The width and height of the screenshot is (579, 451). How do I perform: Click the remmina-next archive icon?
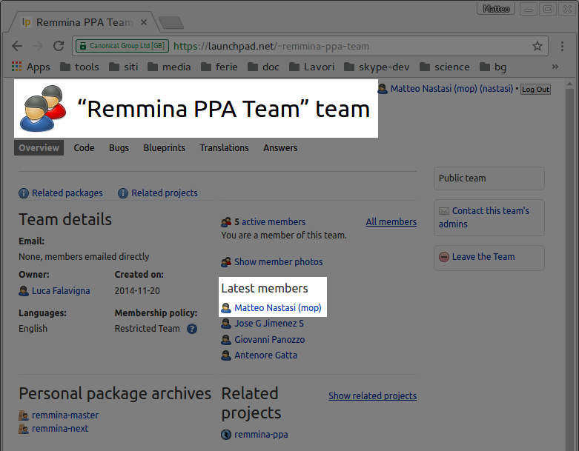[24, 429]
